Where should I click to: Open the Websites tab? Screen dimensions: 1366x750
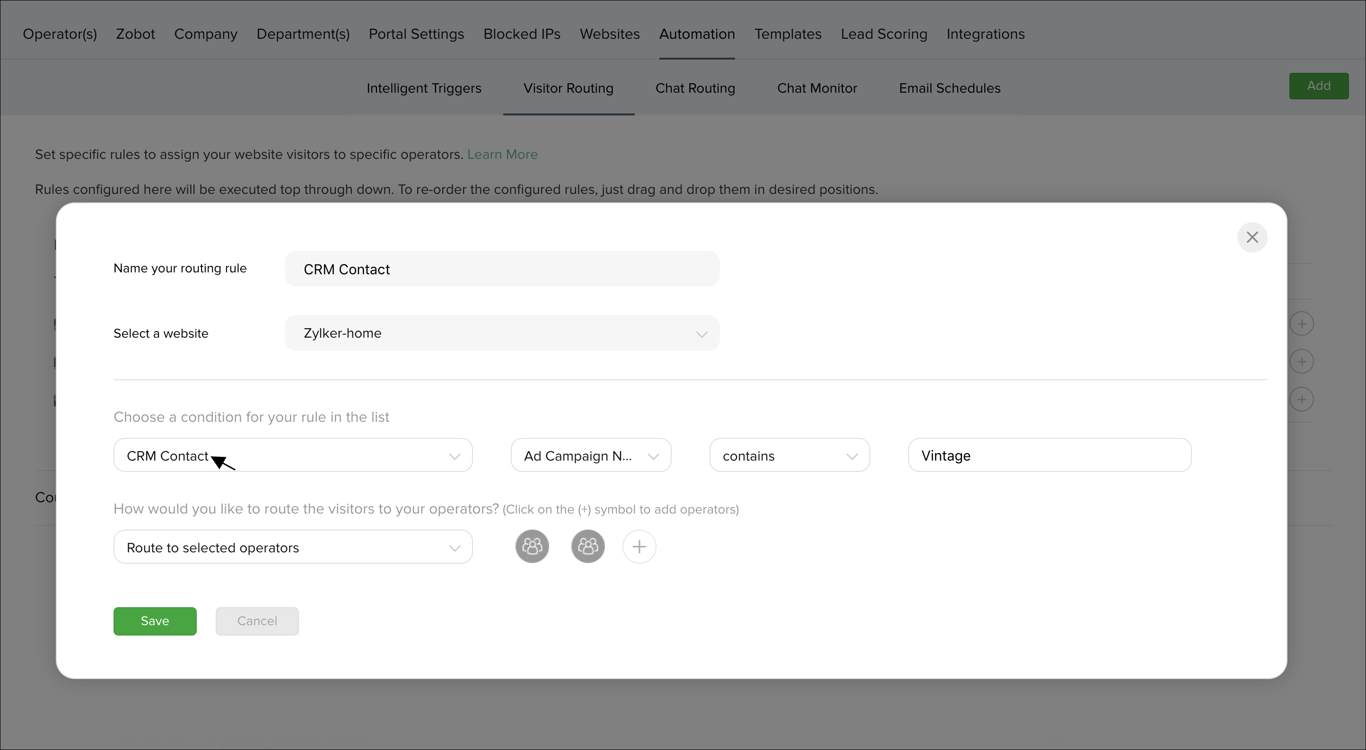point(610,34)
